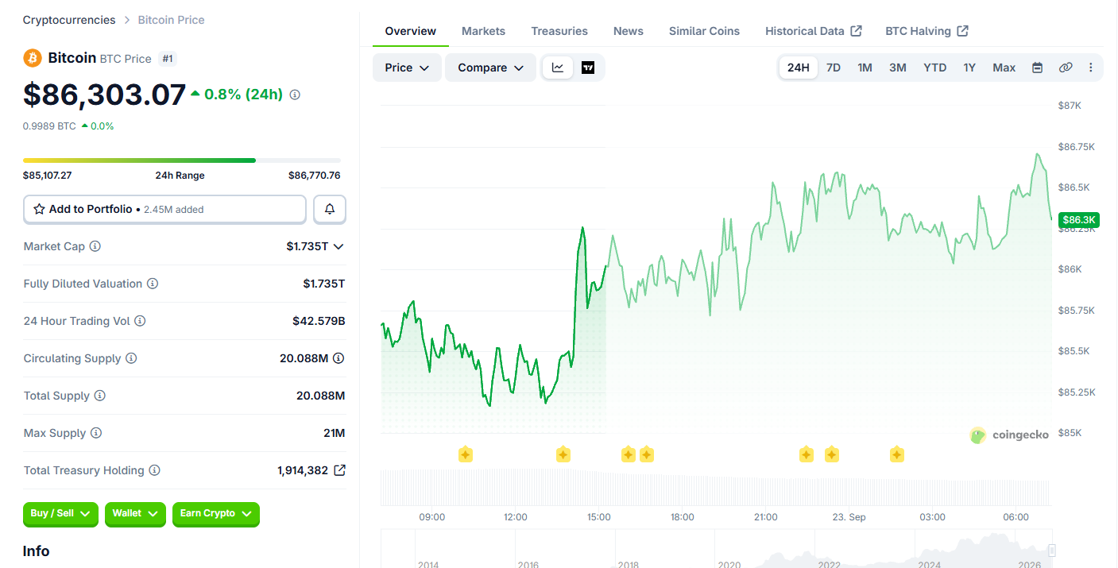This screenshot has width=1118, height=568.
Task: Click the 0.9989 BTC text
Action: coord(49,126)
